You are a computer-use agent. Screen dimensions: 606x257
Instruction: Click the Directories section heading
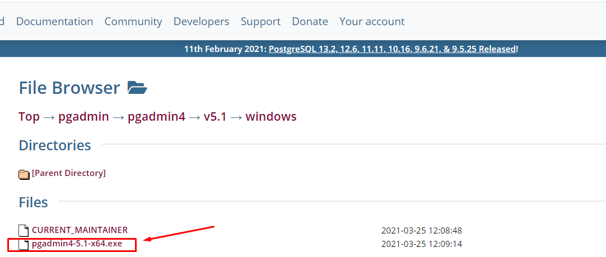pyautogui.click(x=55, y=145)
